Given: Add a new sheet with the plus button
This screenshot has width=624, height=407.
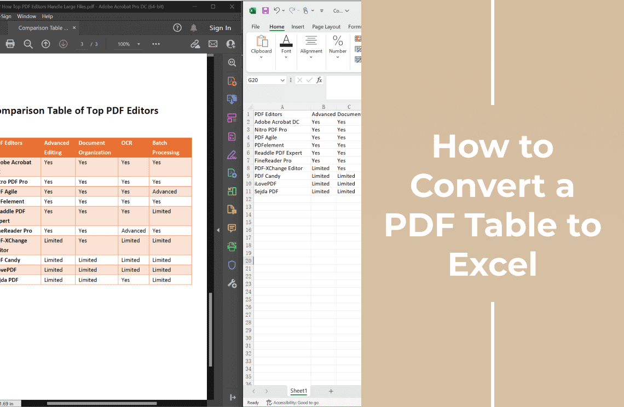Looking at the screenshot, I should tap(331, 391).
